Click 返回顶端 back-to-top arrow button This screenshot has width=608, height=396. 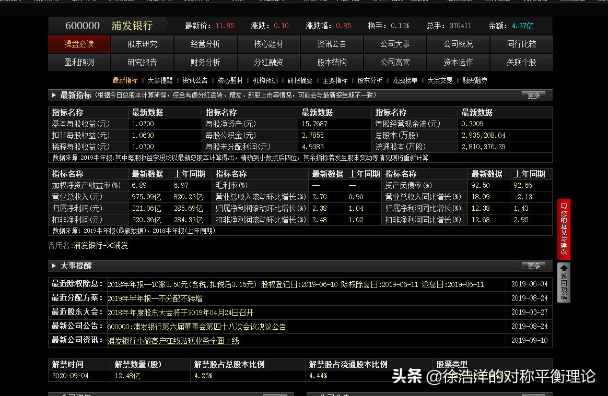click(564, 282)
